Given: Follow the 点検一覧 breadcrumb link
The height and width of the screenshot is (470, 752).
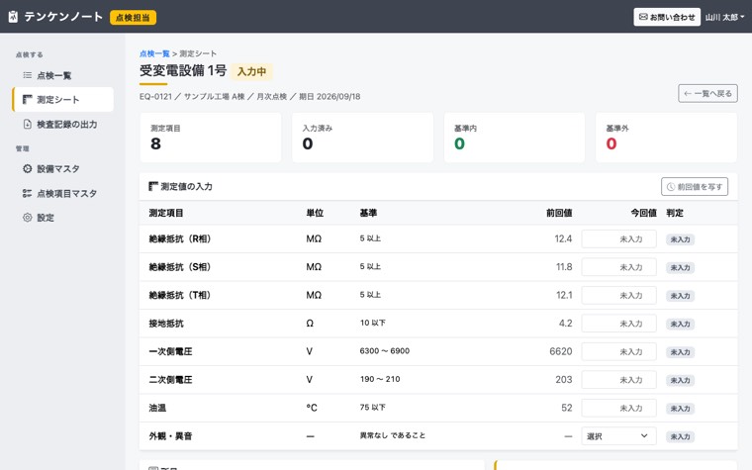Looking at the screenshot, I should coord(154,53).
